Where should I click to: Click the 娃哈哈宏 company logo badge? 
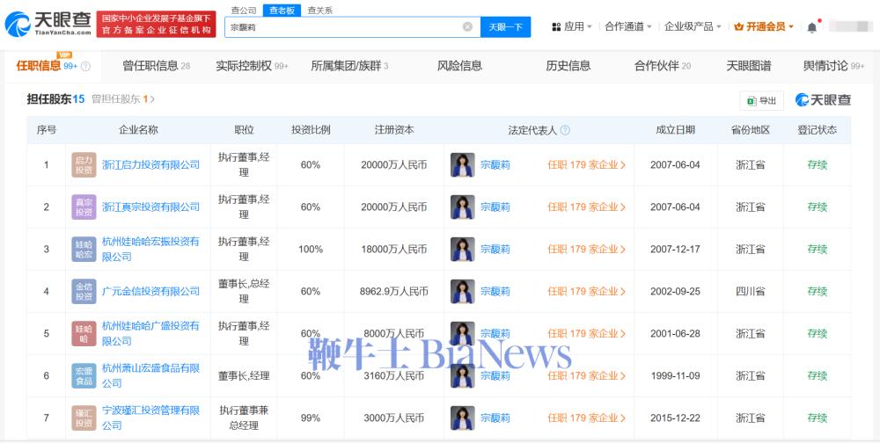click(x=84, y=249)
